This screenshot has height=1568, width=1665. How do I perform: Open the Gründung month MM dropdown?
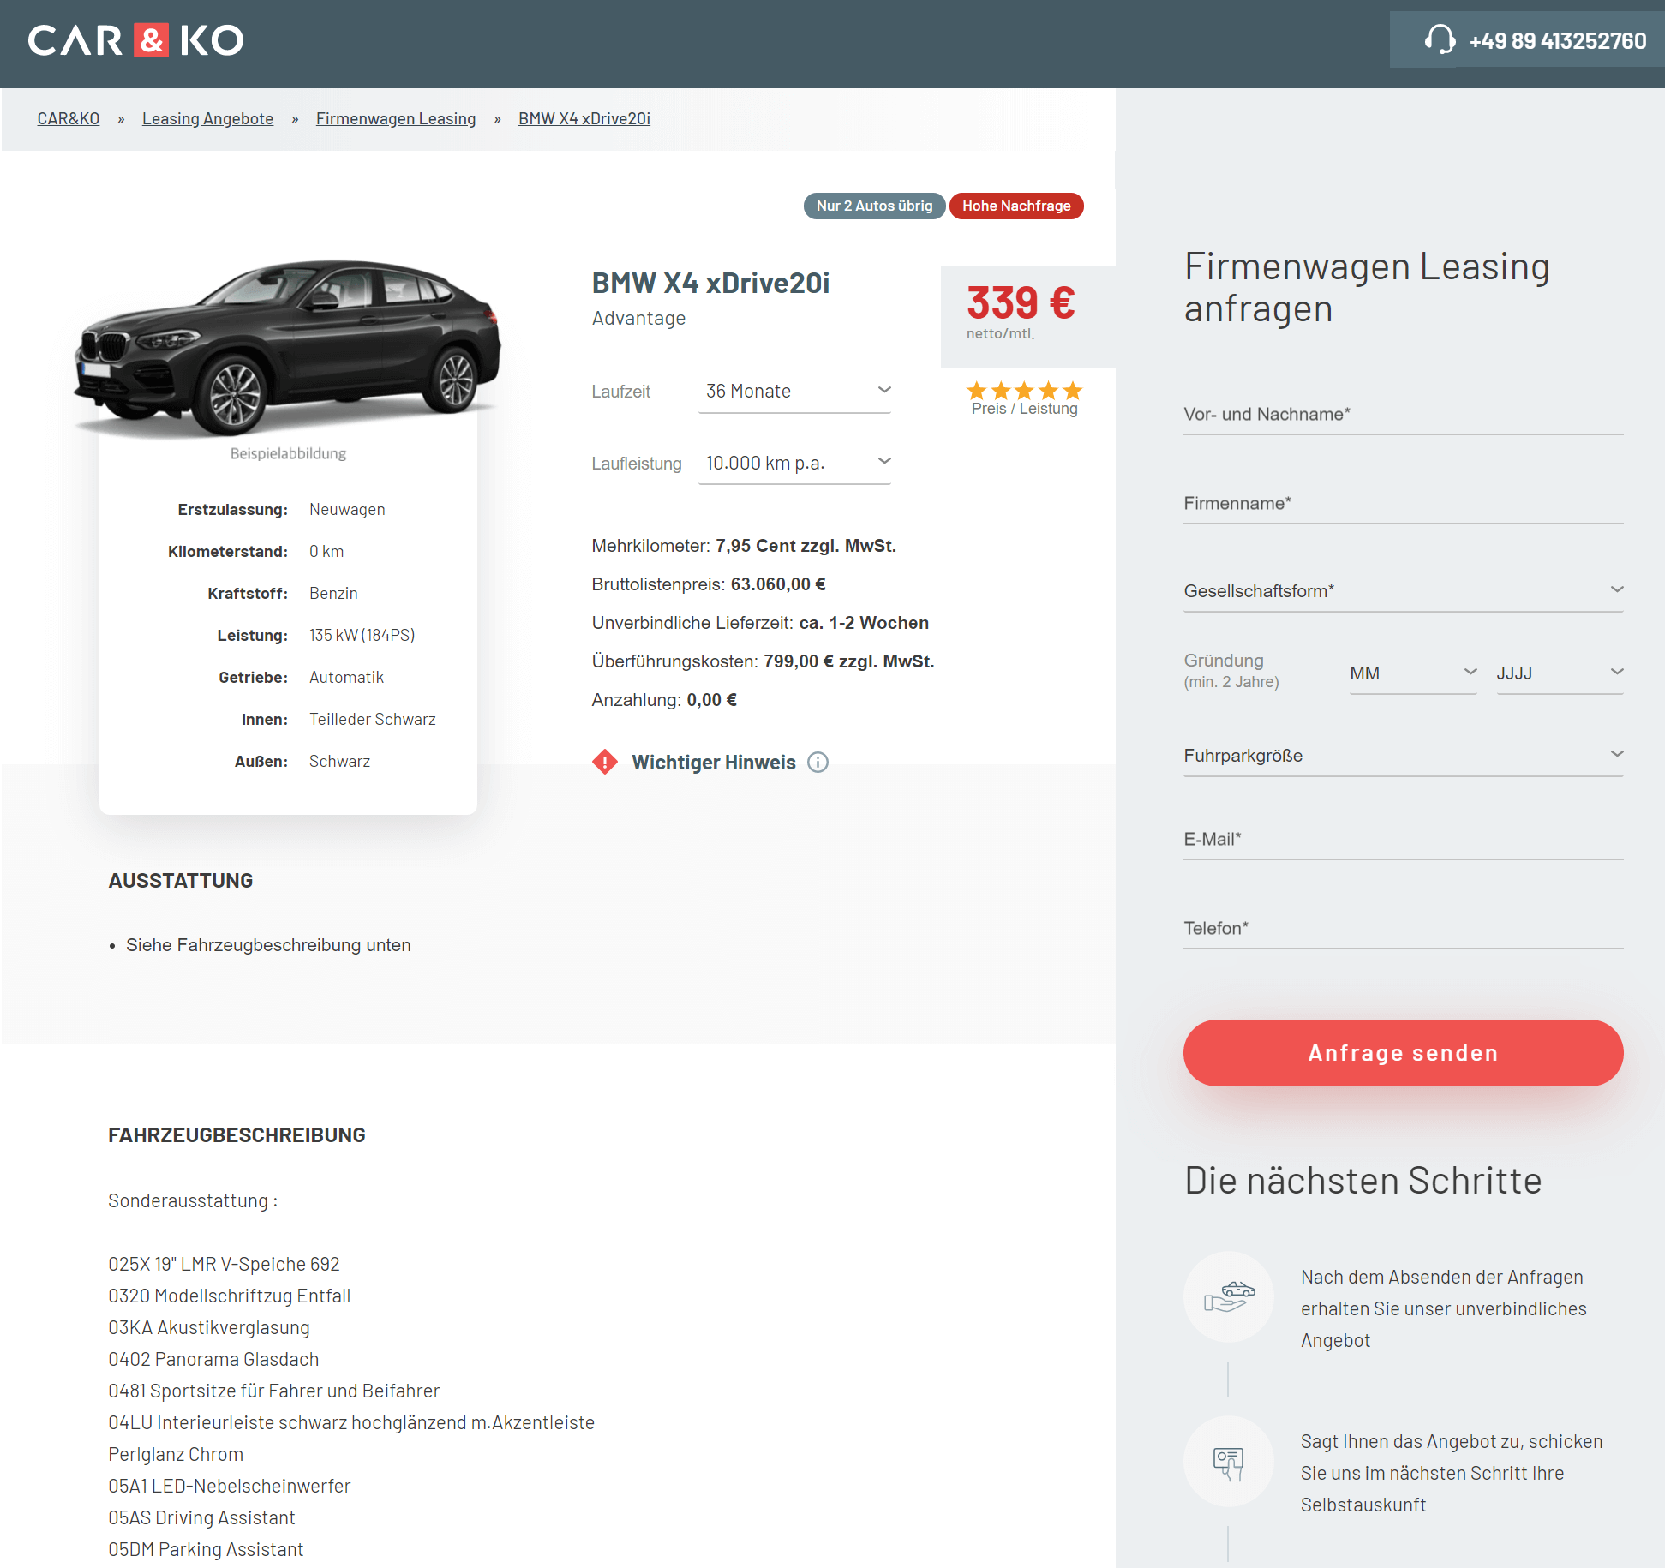[x=1413, y=673]
